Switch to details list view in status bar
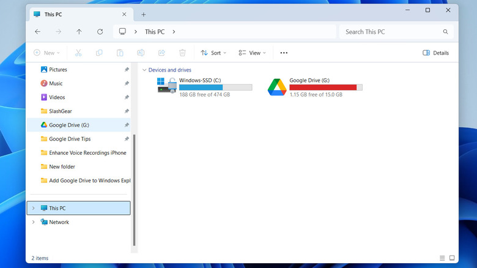The height and width of the screenshot is (268, 477). [x=442, y=258]
